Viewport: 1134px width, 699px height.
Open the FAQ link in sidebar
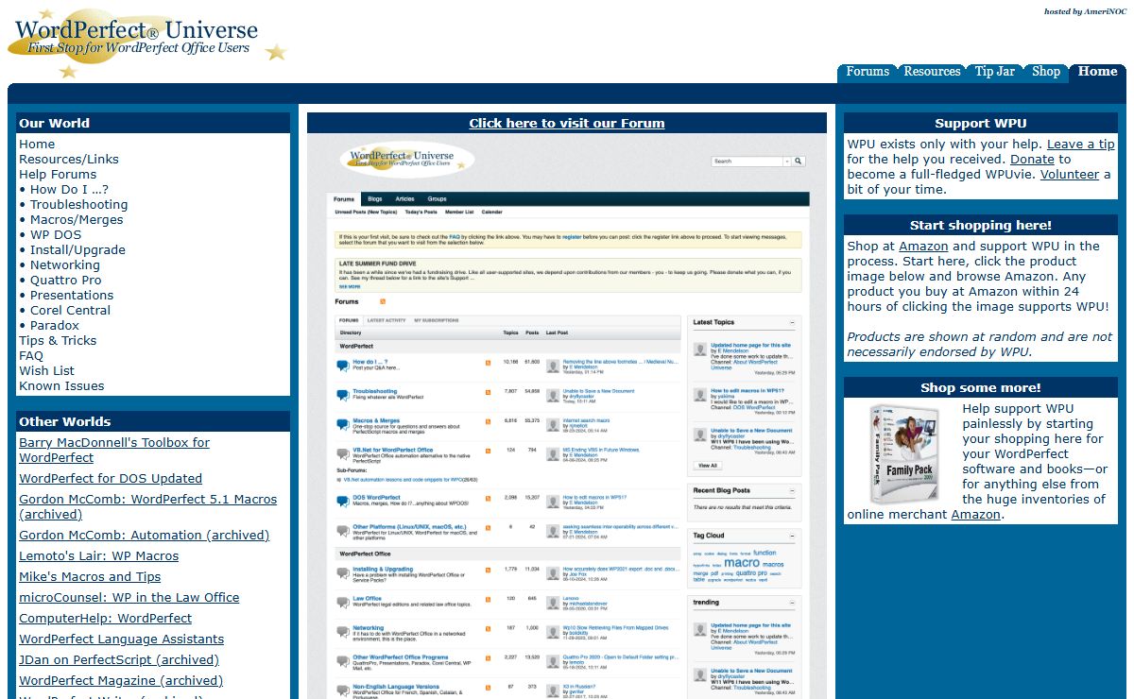(x=31, y=356)
